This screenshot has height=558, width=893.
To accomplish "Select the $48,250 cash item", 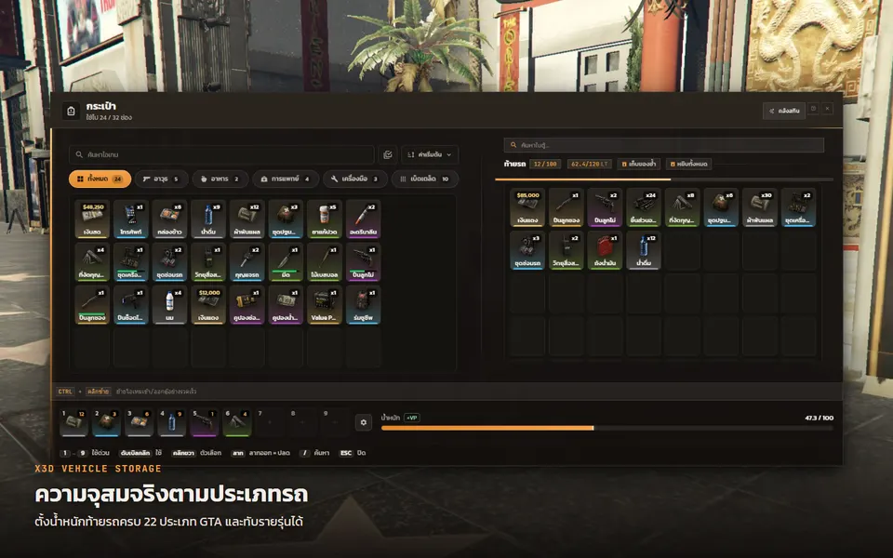I will click(92, 219).
